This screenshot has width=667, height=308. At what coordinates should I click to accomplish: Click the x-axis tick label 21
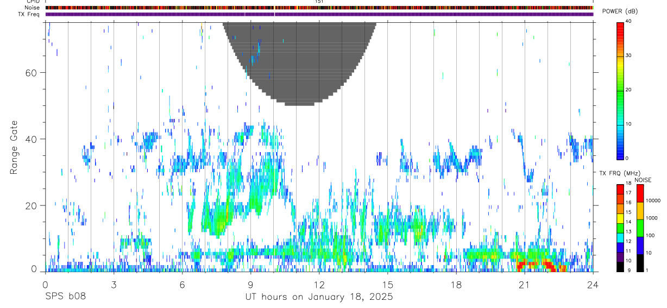click(524, 284)
